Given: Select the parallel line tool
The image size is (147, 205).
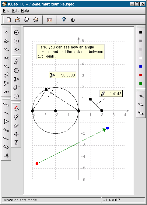Looking at the screenshot, I should pyautogui.click(x=6, y=147).
